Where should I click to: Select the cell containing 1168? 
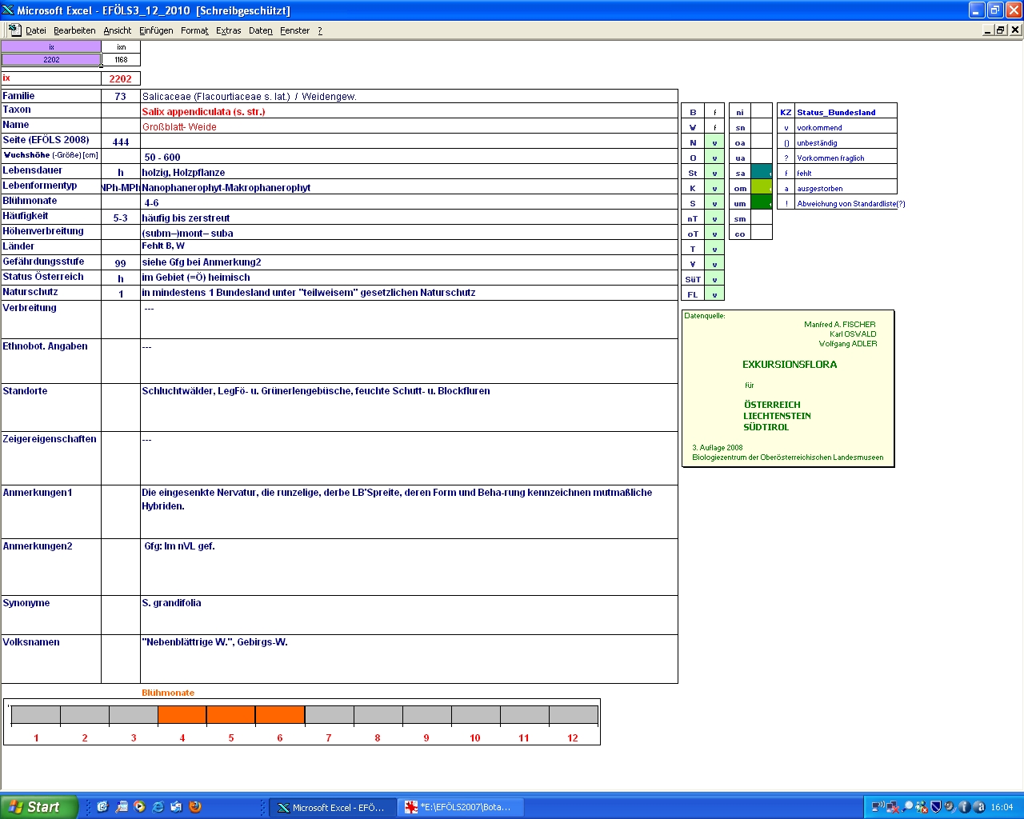(121, 59)
